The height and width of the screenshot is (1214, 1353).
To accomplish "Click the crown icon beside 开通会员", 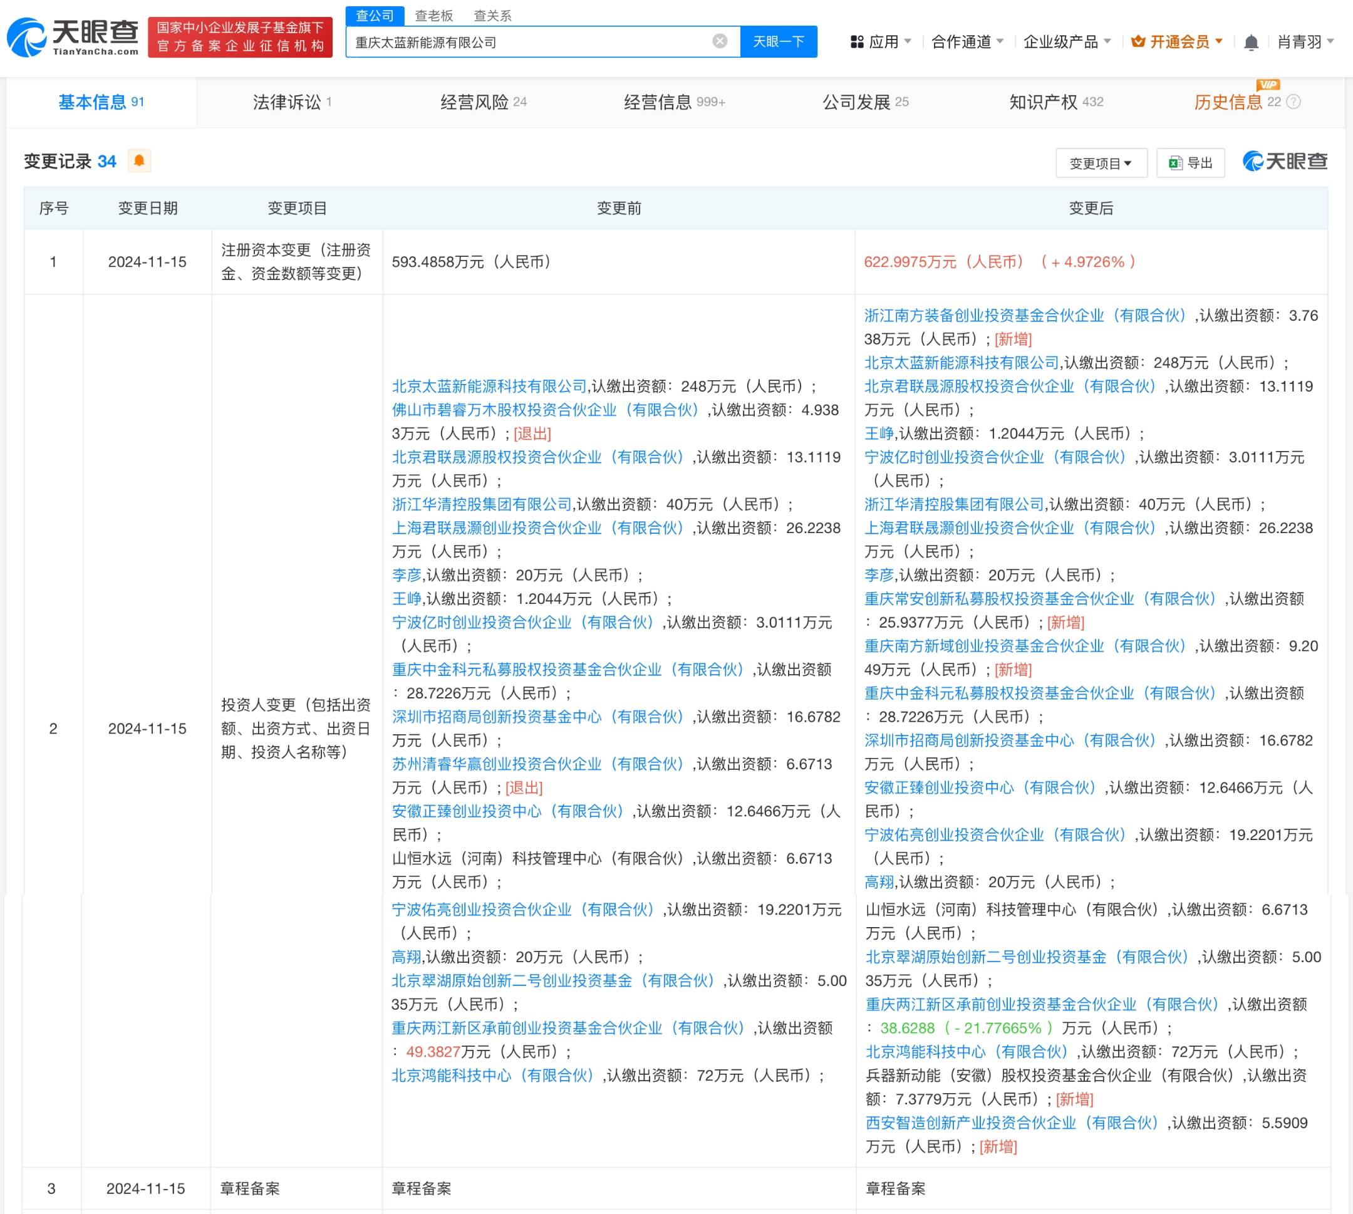I will tap(1138, 42).
